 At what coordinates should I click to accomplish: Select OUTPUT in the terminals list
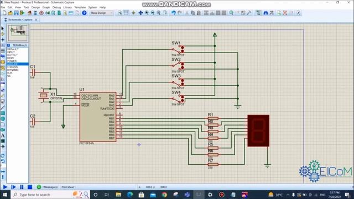click(12, 55)
